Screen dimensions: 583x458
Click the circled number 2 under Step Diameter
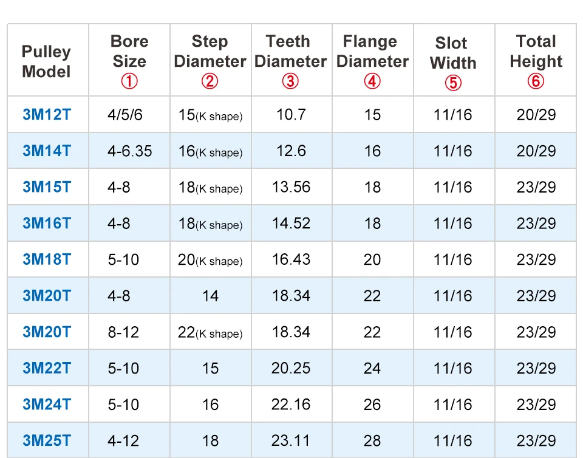(x=210, y=81)
